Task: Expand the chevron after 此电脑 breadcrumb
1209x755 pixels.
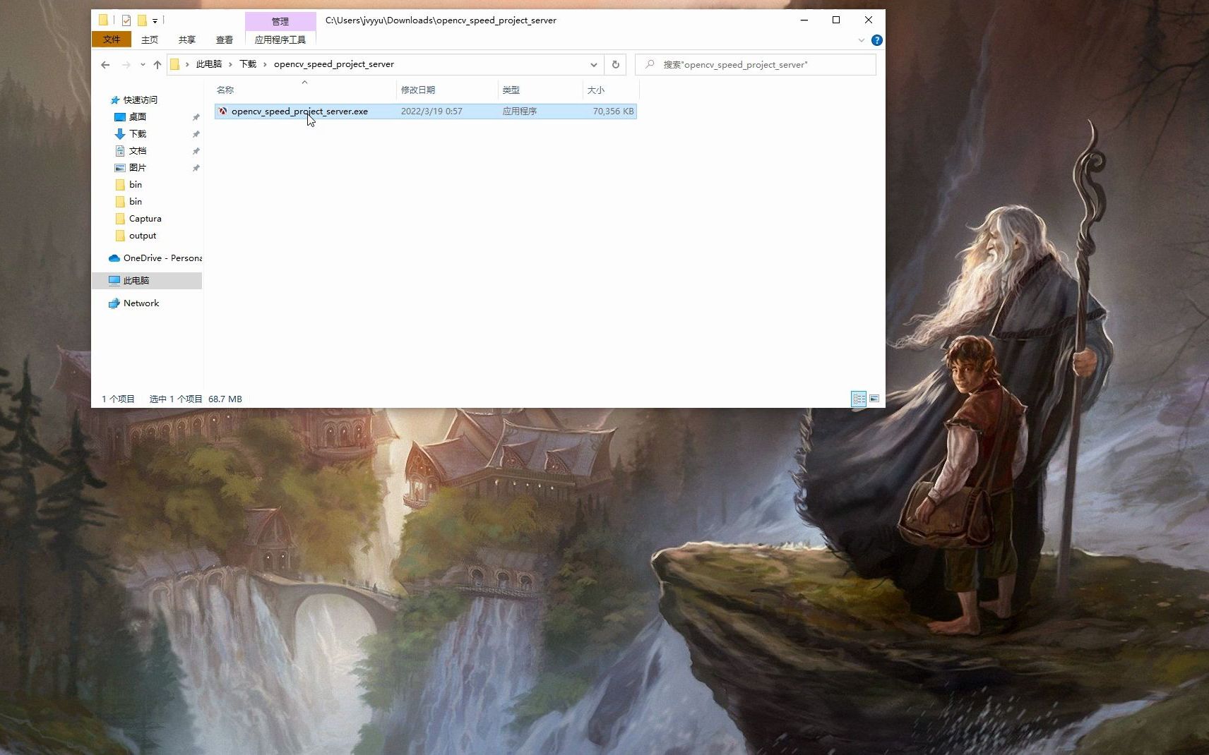Action: (x=230, y=64)
